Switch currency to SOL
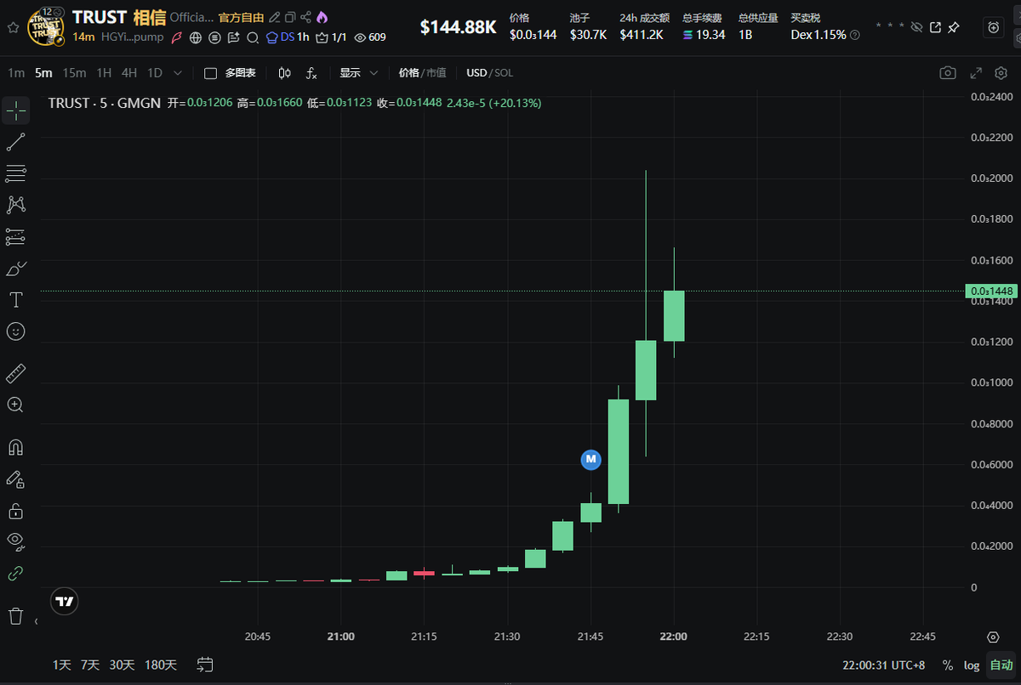 coord(504,73)
